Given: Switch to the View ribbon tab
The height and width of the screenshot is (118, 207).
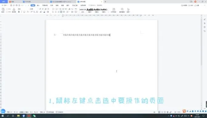Looking at the screenshot, I should click(62, 5).
